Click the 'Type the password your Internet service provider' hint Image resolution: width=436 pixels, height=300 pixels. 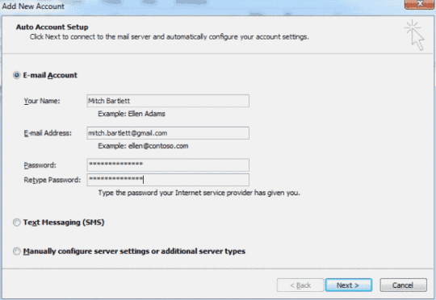pyautogui.click(x=199, y=193)
